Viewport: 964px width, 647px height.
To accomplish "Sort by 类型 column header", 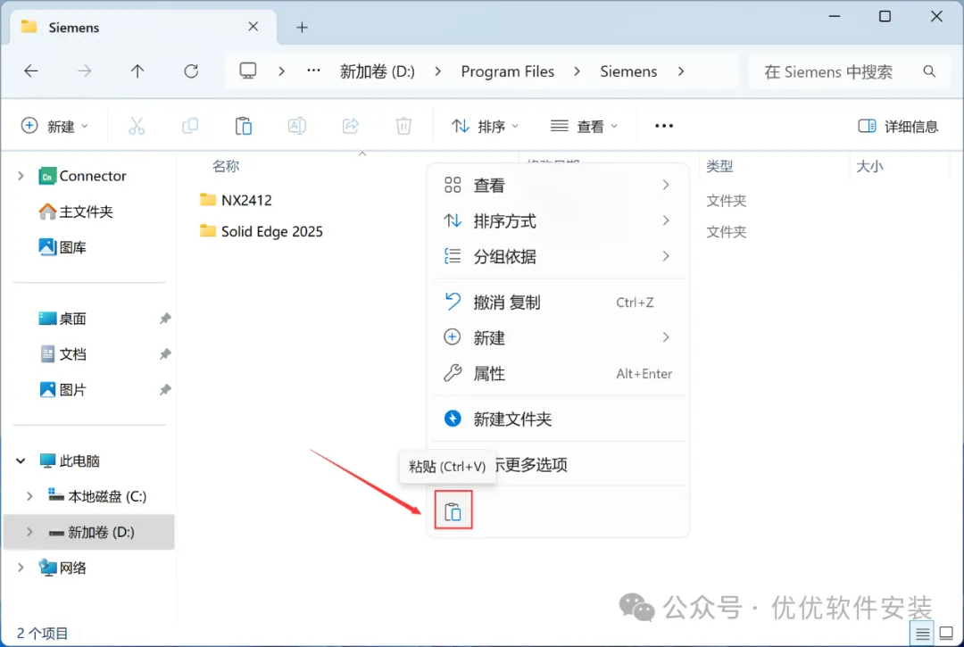I will click(x=720, y=166).
